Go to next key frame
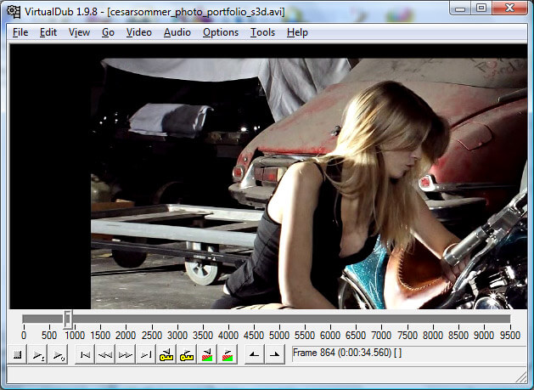 (x=187, y=355)
